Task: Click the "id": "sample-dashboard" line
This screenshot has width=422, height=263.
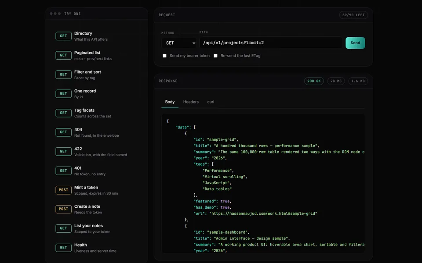Action: click(x=222, y=232)
